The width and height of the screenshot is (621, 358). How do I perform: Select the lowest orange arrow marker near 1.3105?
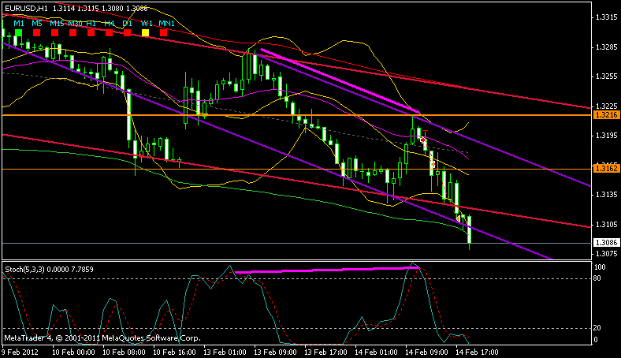coord(458,218)
